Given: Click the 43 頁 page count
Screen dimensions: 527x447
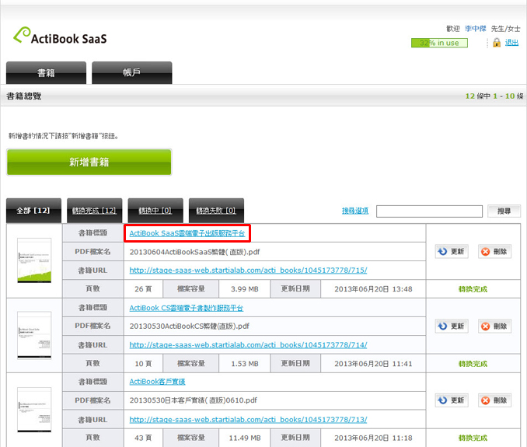Looking at the screenshot, I should click(143, 438).
